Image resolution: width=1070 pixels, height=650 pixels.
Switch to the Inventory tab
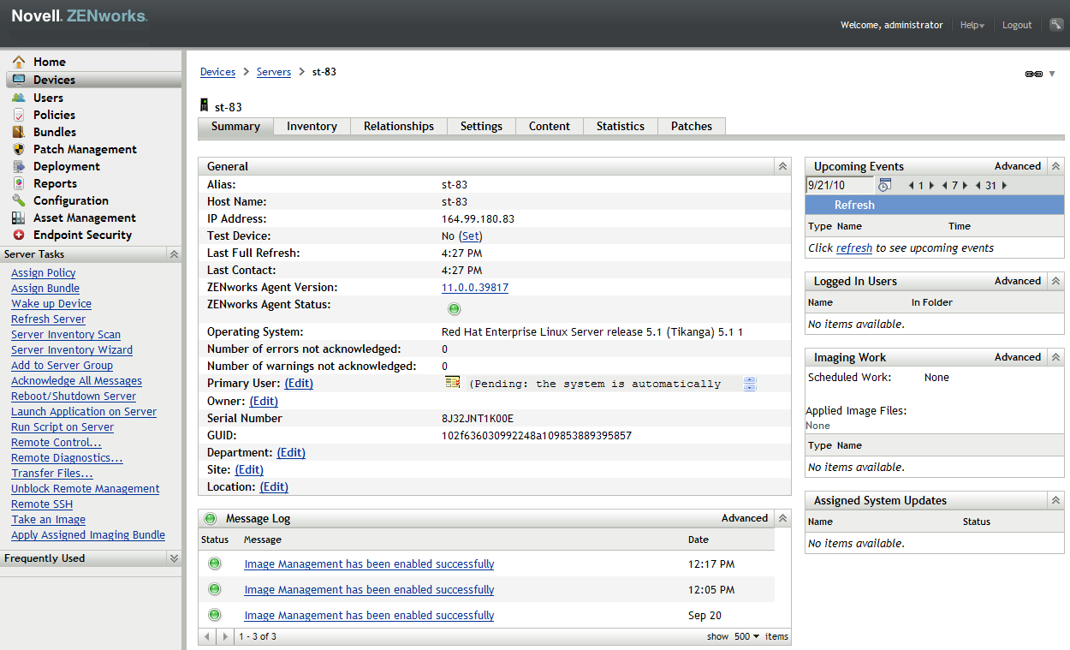tap(312, 126)
